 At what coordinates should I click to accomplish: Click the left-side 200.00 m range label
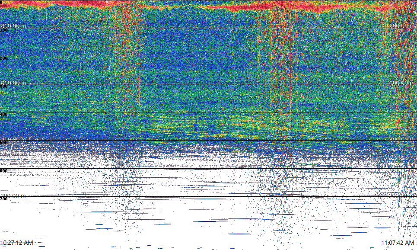[x=13, y=196]
